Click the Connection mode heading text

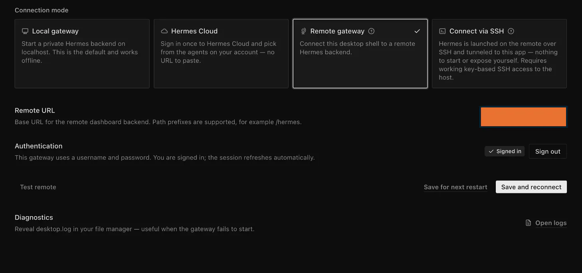pyautogui.click(x=42, y=10)
